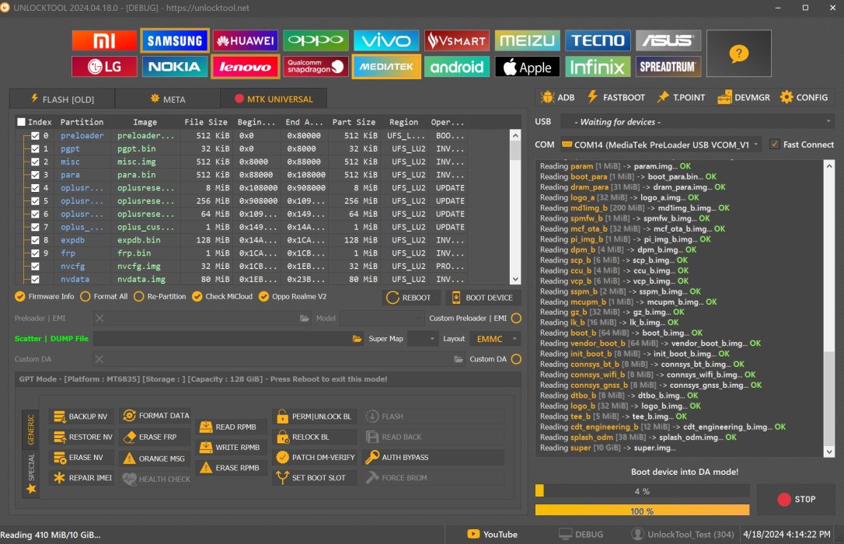Toggle the Format All option

click(139, 296)
